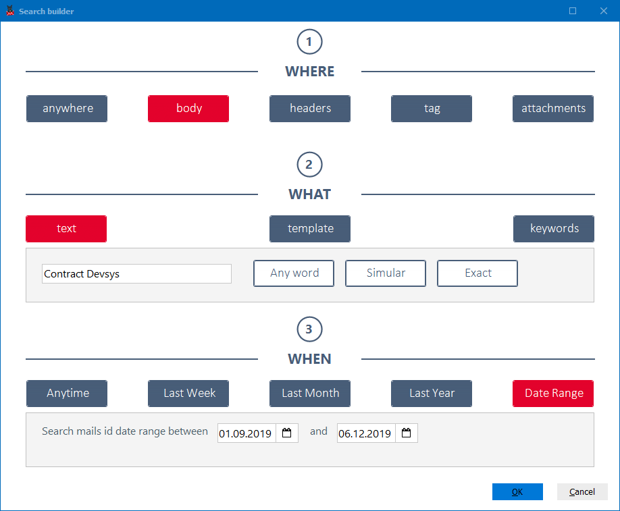Screen dimensions: 620x511
Task: Choose the Any word match mode
Action: 293,273
